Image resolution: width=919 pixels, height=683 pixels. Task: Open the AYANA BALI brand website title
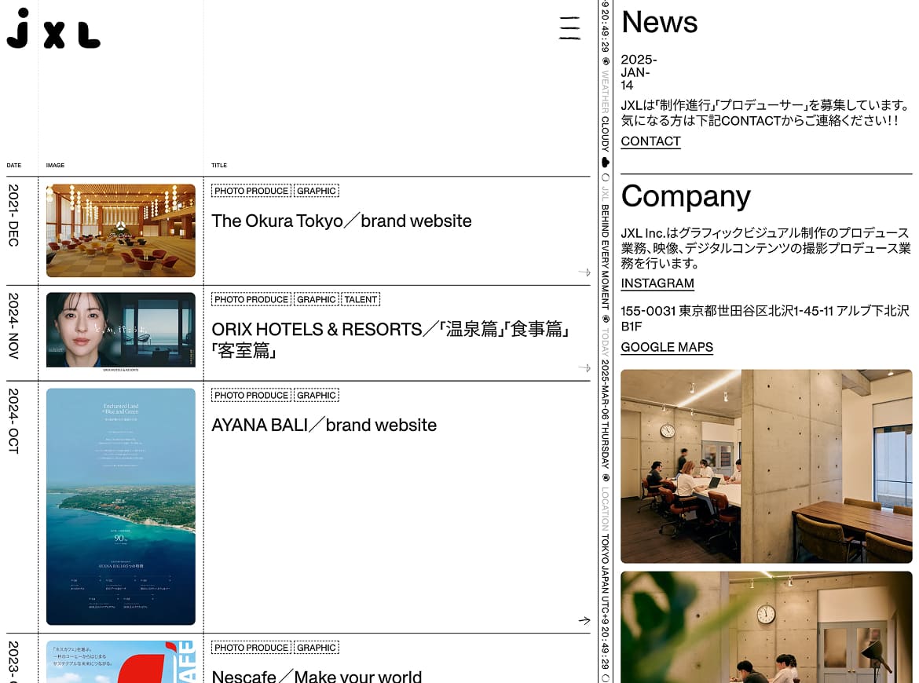[324, 425]
